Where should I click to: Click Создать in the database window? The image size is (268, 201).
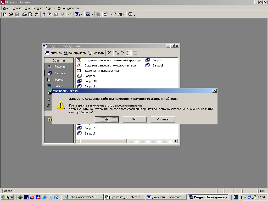click(96, 53)
